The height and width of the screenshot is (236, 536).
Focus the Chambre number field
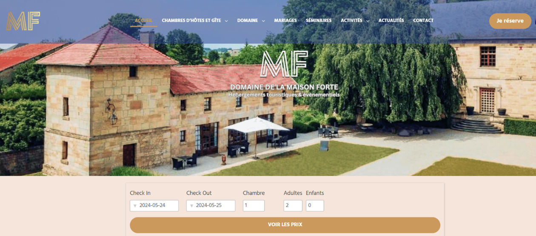coord(254,205)
